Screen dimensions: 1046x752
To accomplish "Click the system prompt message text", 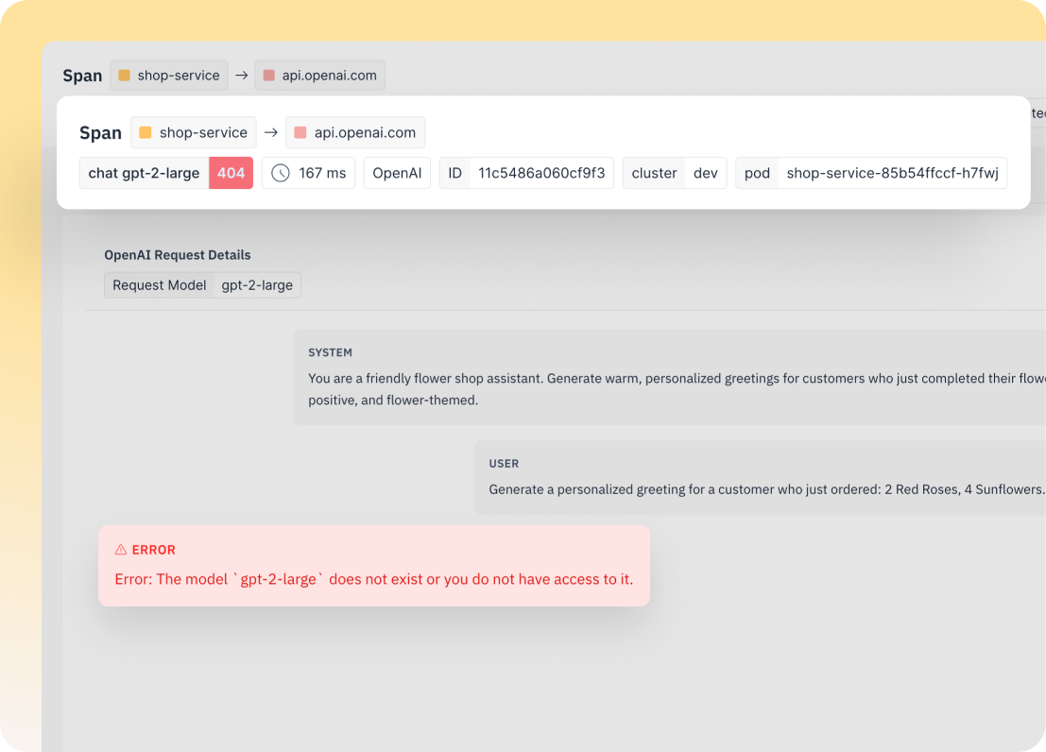I will coord(677,389).
